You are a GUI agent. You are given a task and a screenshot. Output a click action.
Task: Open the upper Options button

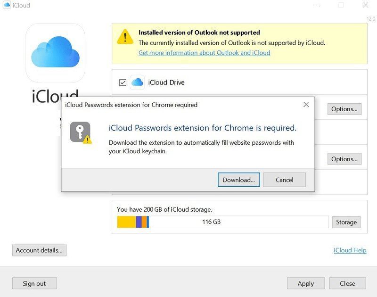(344, 109)
